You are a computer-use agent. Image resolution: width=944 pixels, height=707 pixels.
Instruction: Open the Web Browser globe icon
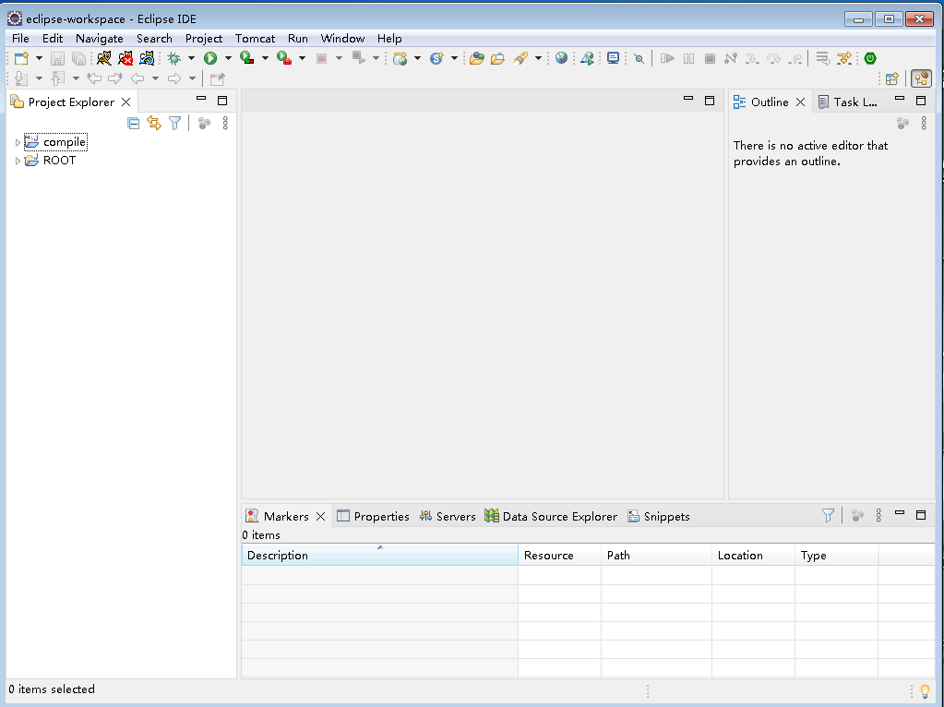pyautogui.click(x=561, y=58)
